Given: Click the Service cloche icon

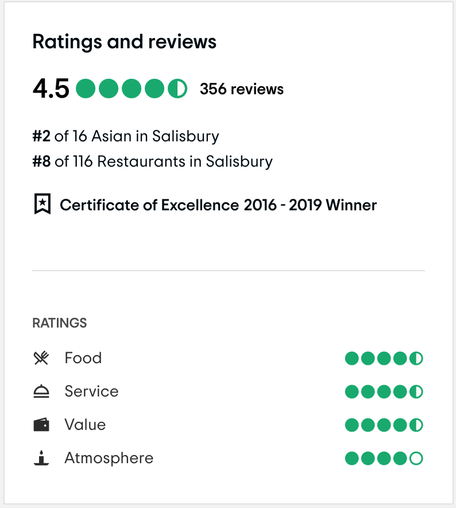Looking at the screenshot, I should tap(41, 392).
